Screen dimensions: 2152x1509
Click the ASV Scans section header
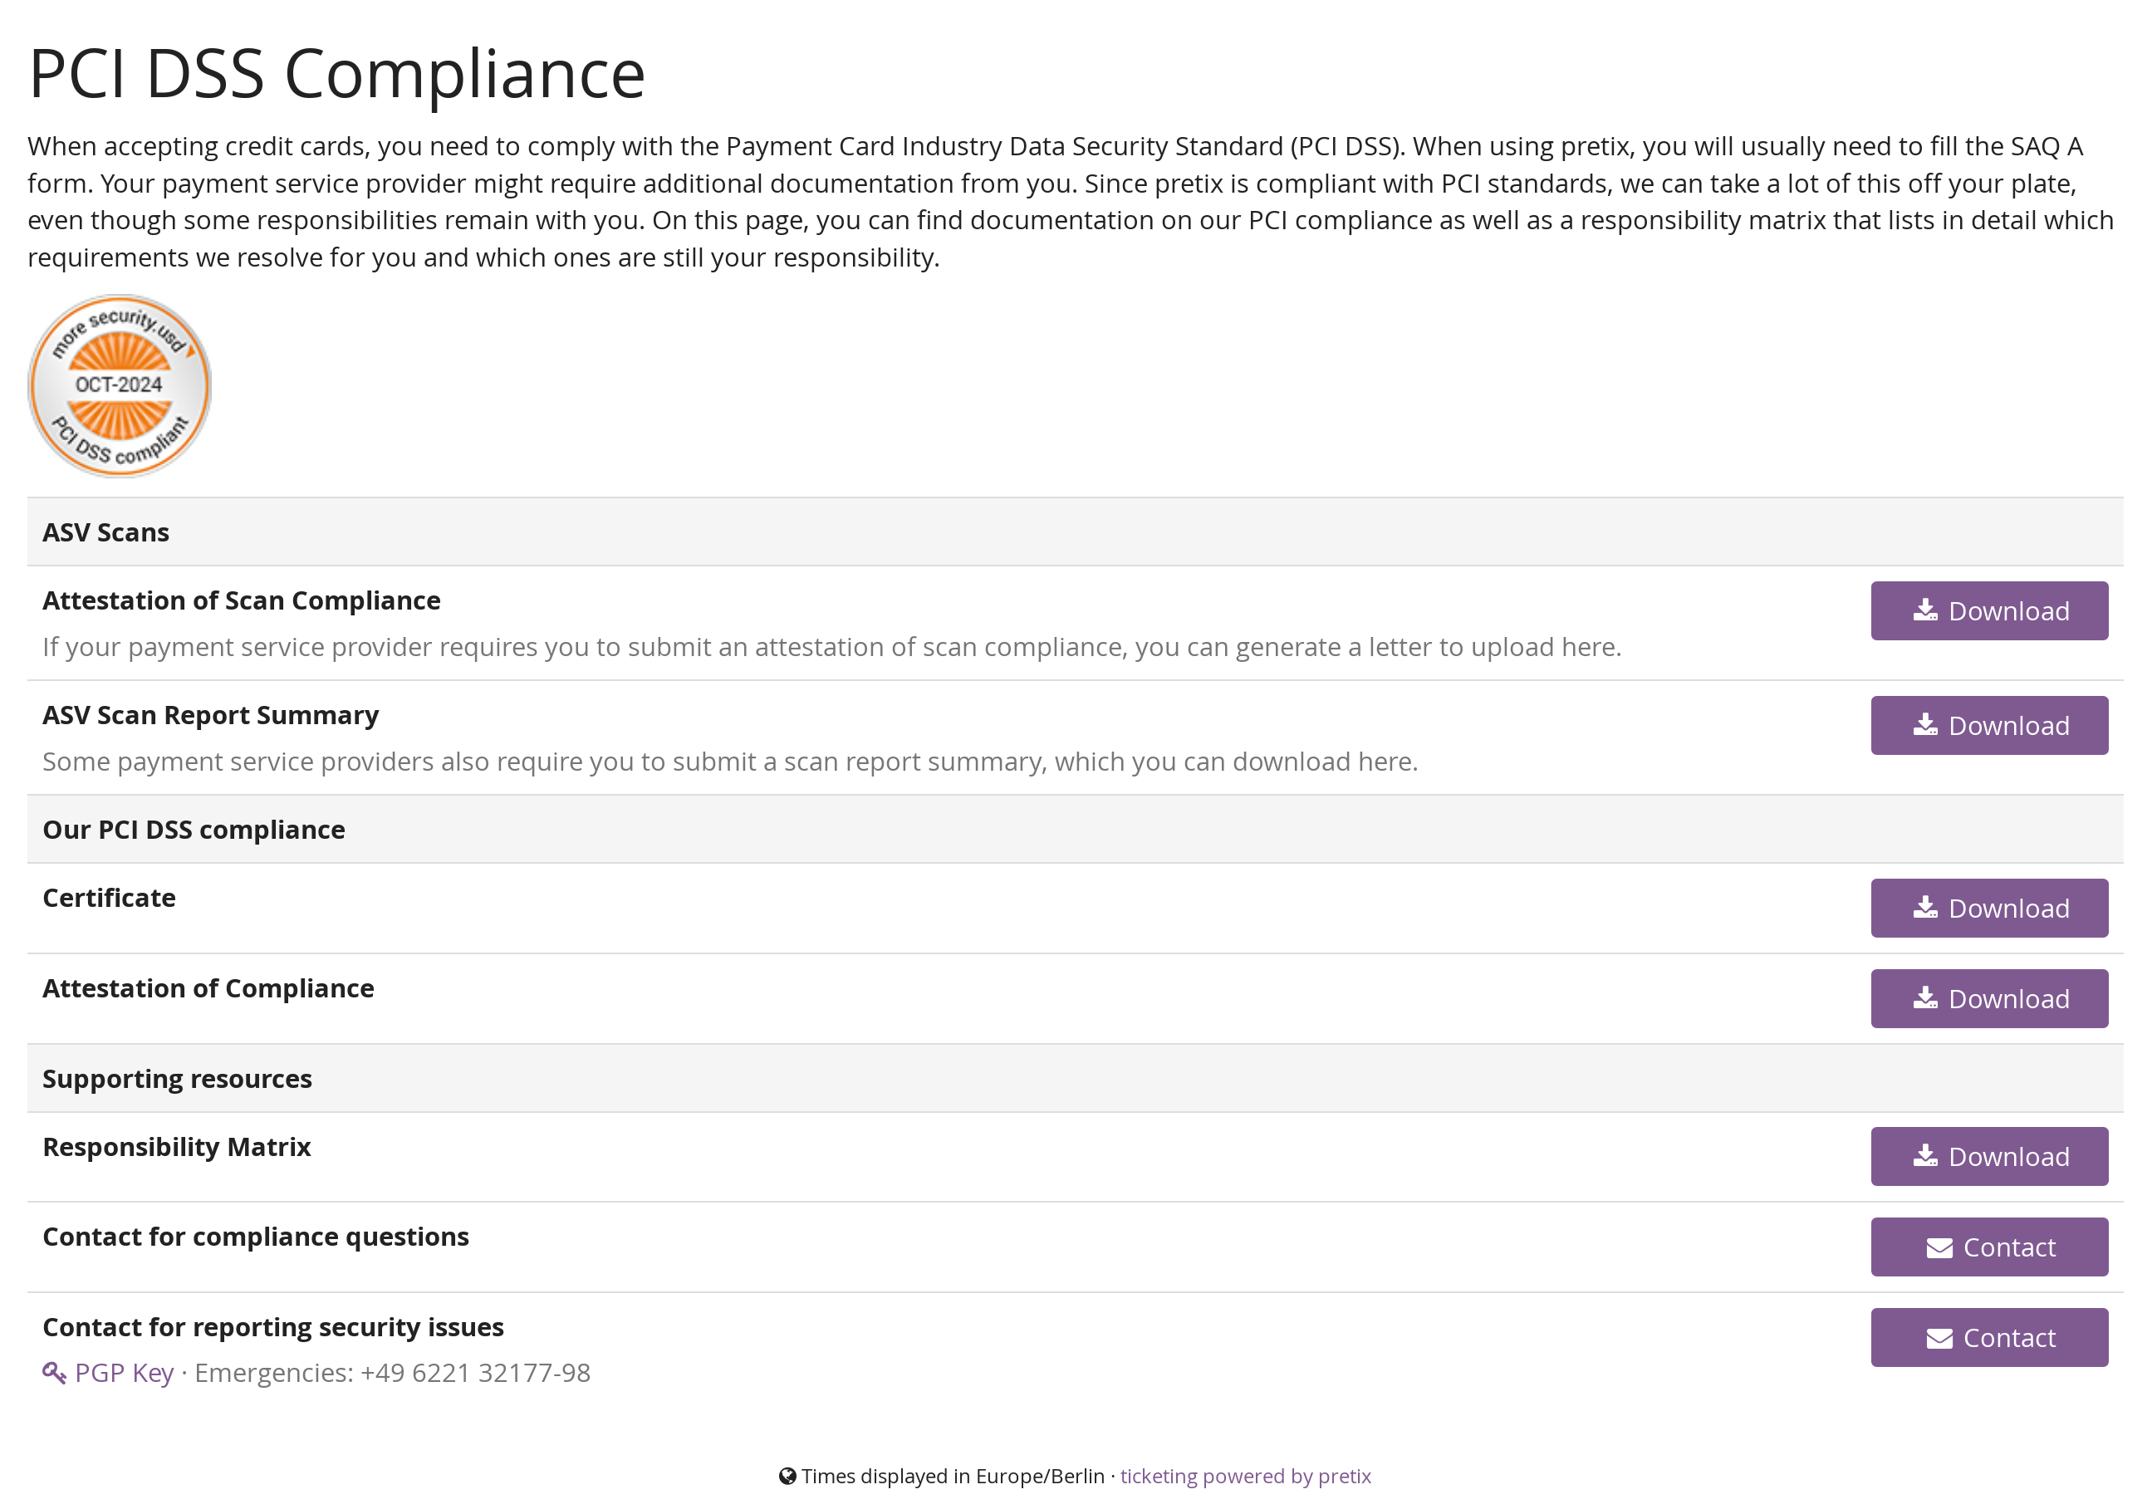tap(106, 532)
